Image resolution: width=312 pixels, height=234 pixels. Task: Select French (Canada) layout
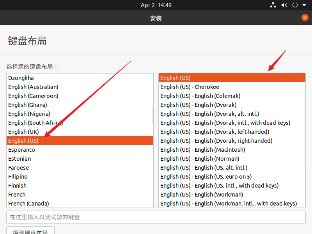point(80,203)
